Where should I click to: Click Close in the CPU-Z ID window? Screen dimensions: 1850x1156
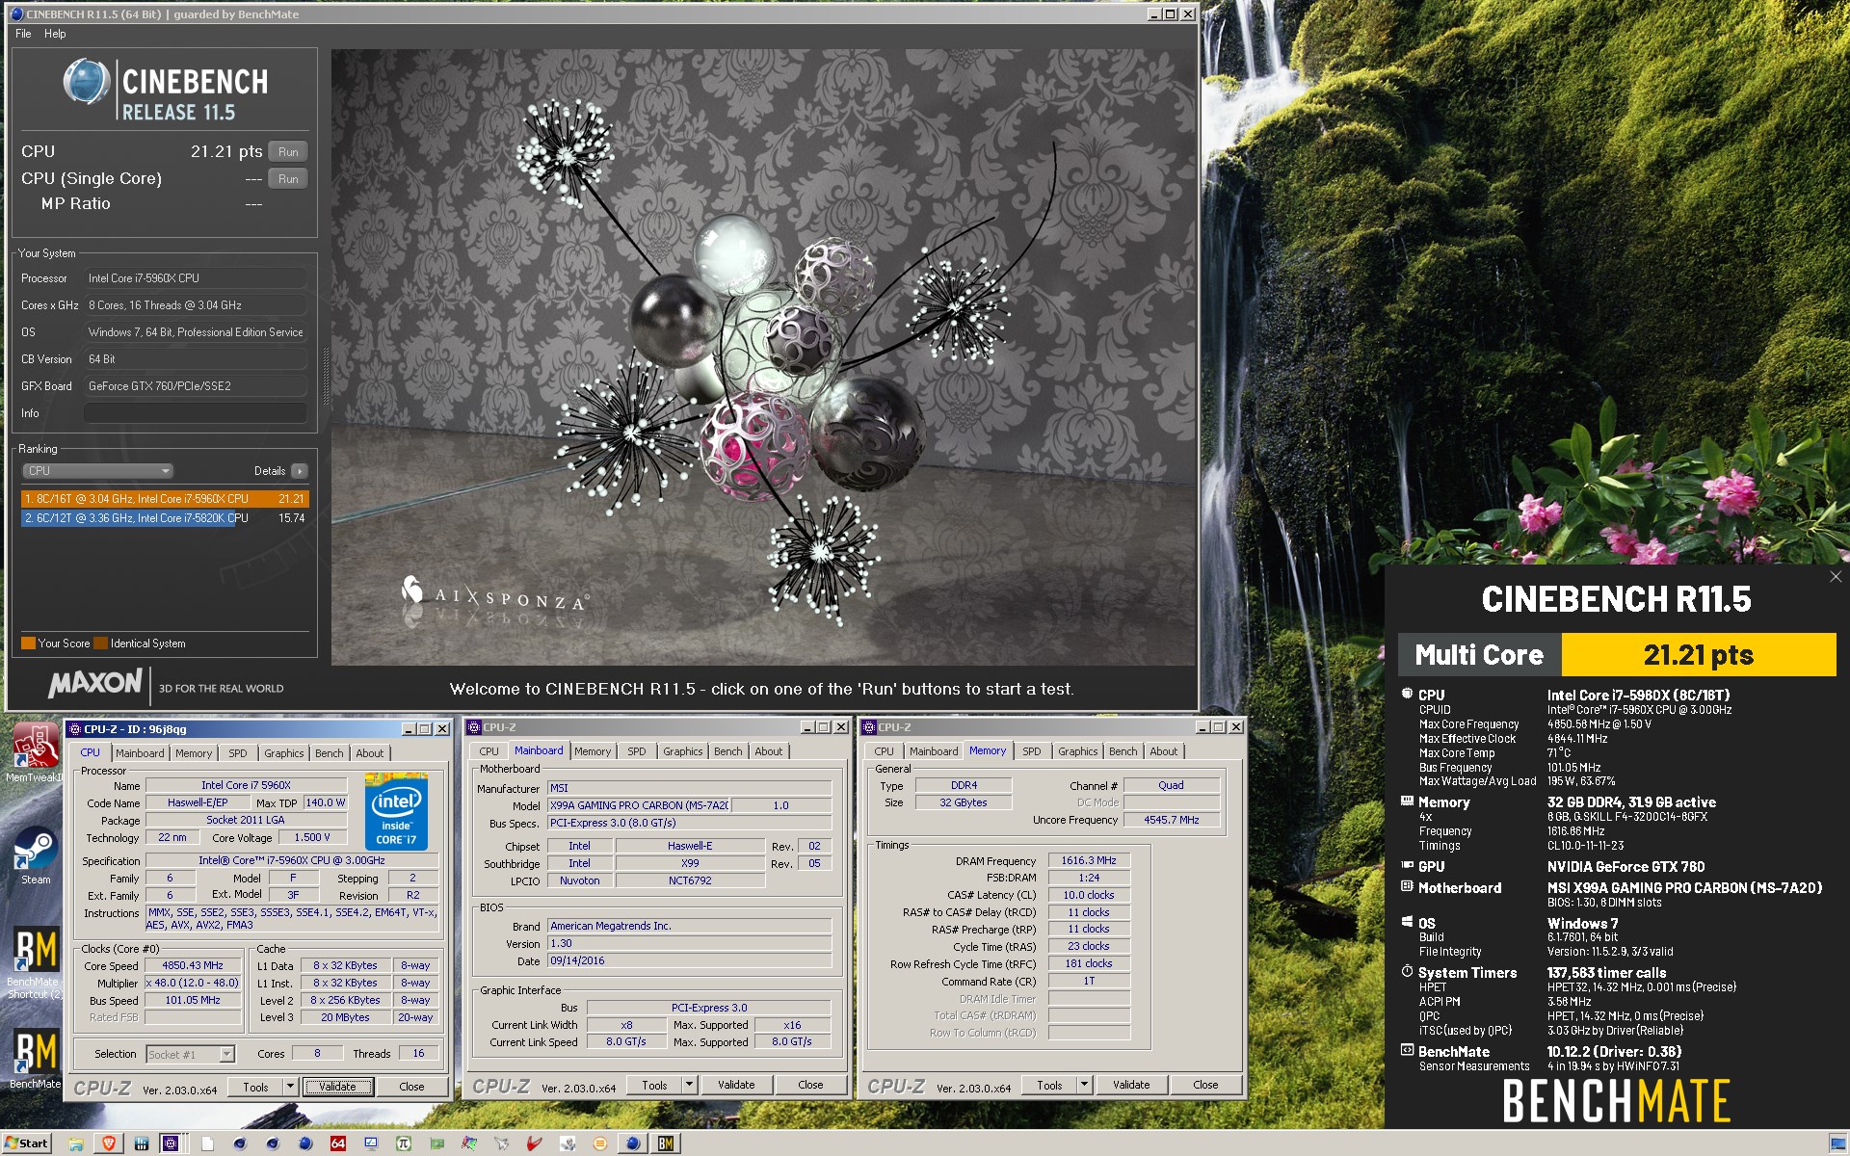pyautogui.click(x=411, y=1087)
